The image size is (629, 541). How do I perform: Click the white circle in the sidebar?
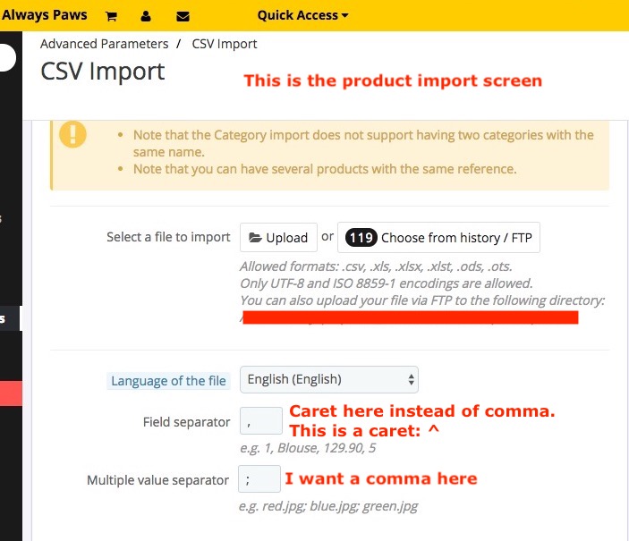[x=7, y=58]
